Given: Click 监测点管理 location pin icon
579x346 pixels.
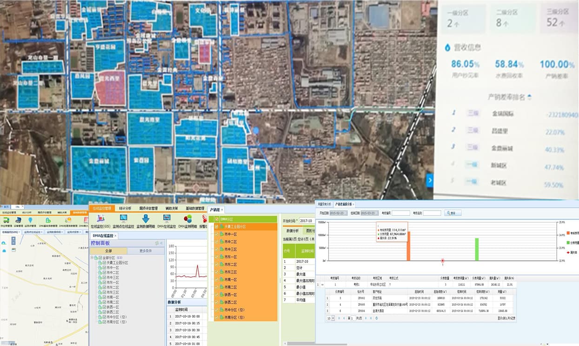Looking at the screenshot, I should click(x=30, y=220).
